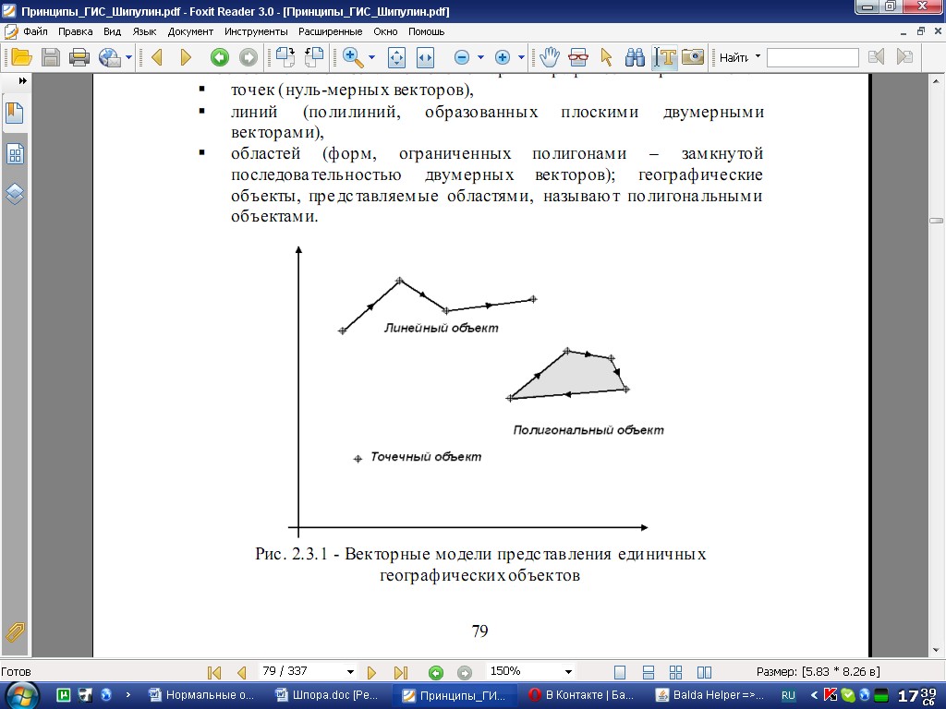The width and height of the screenshot is (946, 709).
Task: Click the green Previous View button
Action: click(x=220, y=57)
